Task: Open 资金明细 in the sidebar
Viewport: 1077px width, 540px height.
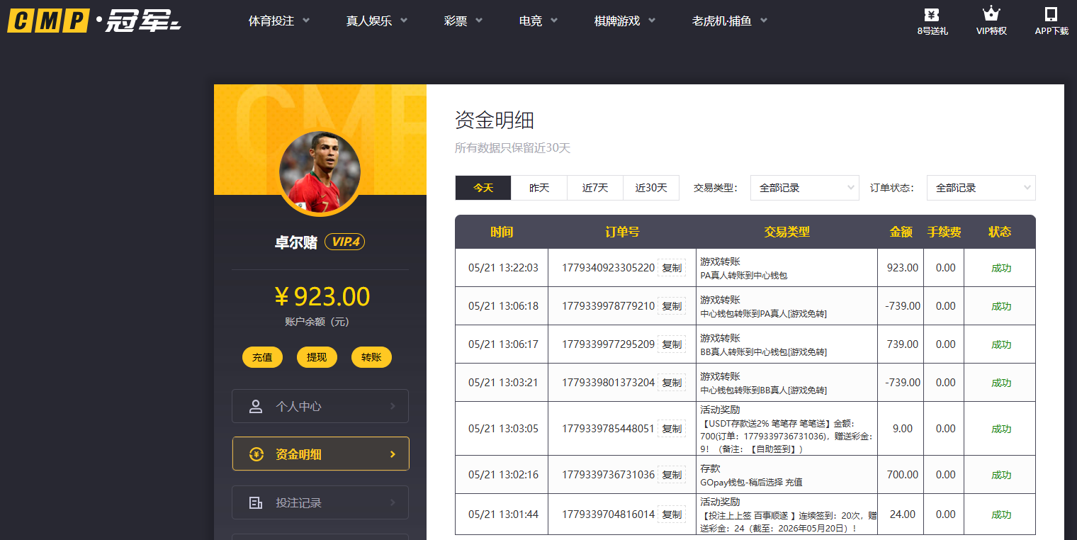Action: pos(320,454)
